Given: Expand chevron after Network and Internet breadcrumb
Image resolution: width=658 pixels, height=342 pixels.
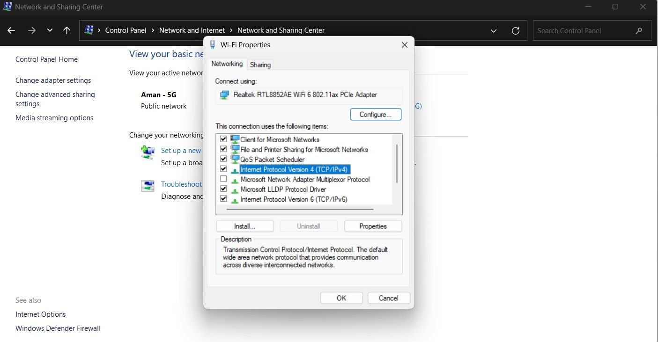Looking at the screenshot, I should pyautogui.click(x=231, y=30).
